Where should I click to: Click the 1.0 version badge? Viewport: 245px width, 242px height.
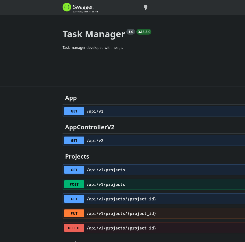click(x=131, y=32)
